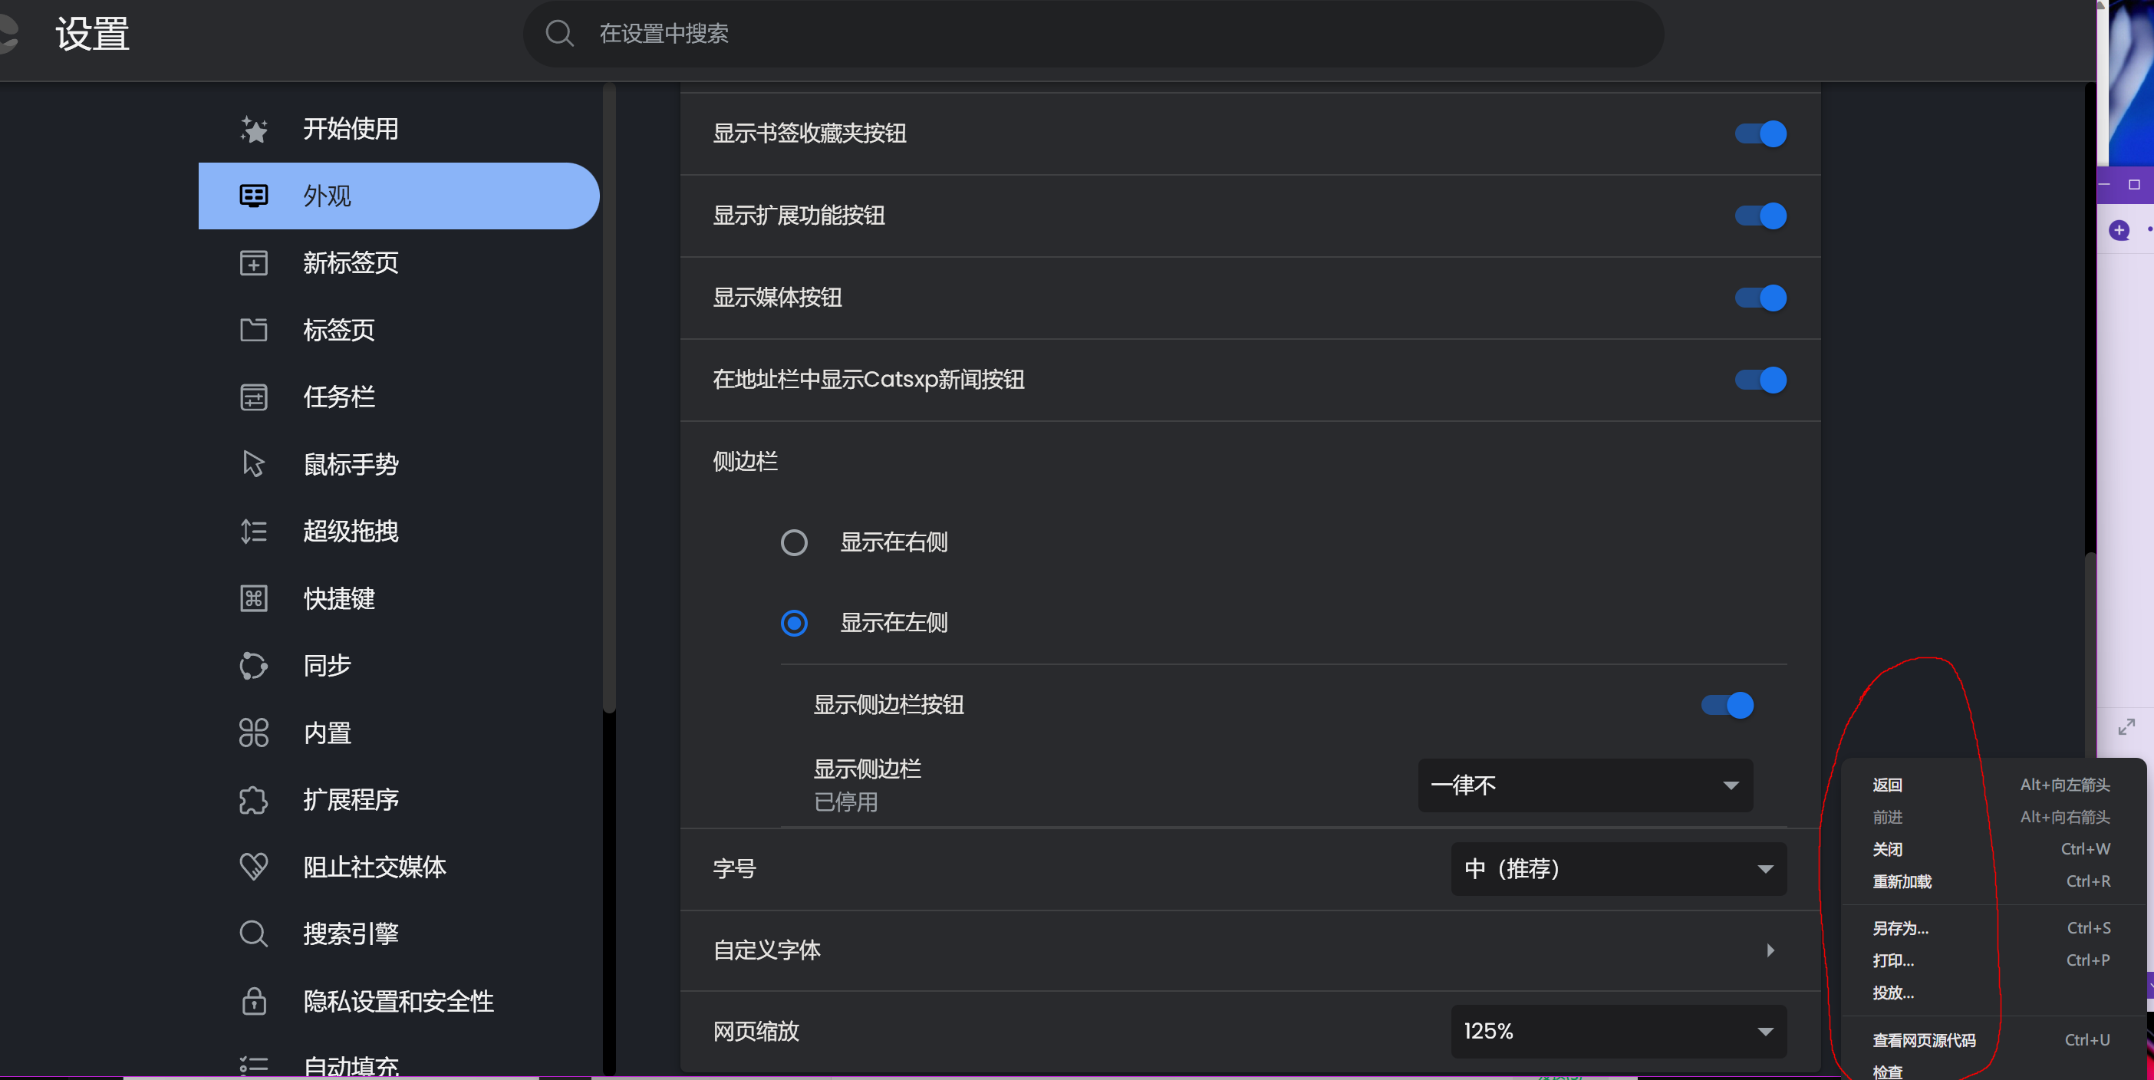Click the 鼠标手势 cursor icon

pos(253,464)
